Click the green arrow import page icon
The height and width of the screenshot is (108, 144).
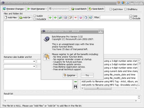pos(91,18)
